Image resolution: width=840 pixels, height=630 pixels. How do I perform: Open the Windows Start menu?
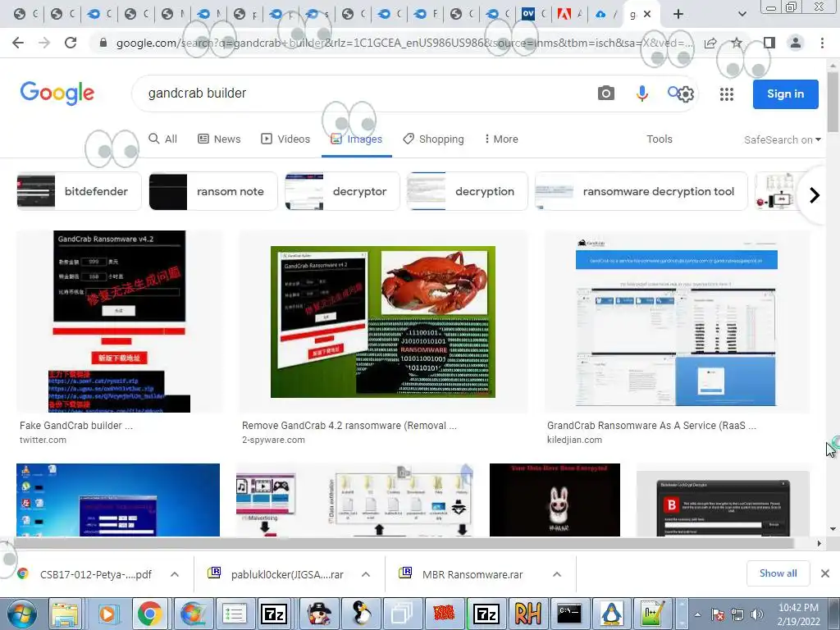click(22, 614)
